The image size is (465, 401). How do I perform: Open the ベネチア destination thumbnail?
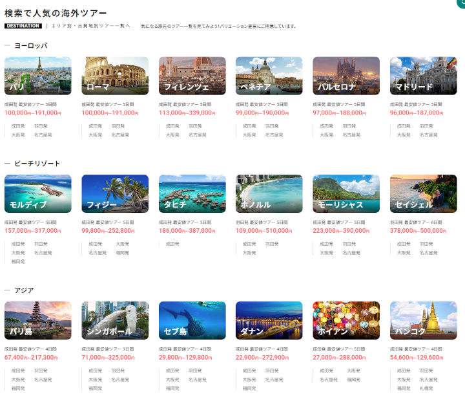pos(269,76)
